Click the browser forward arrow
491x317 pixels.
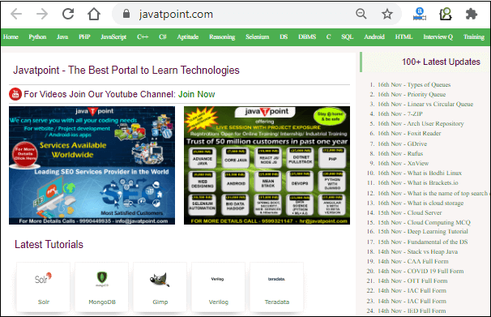click(x=42, y=14)
